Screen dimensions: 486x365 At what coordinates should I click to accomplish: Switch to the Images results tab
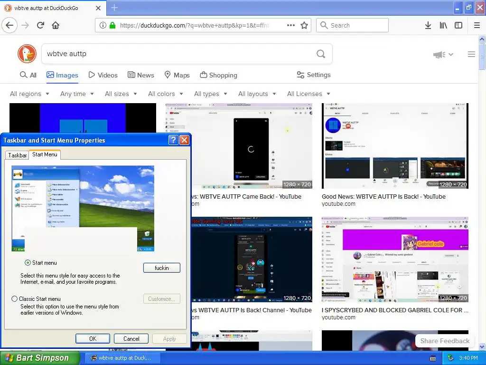[x=62, y=75]
